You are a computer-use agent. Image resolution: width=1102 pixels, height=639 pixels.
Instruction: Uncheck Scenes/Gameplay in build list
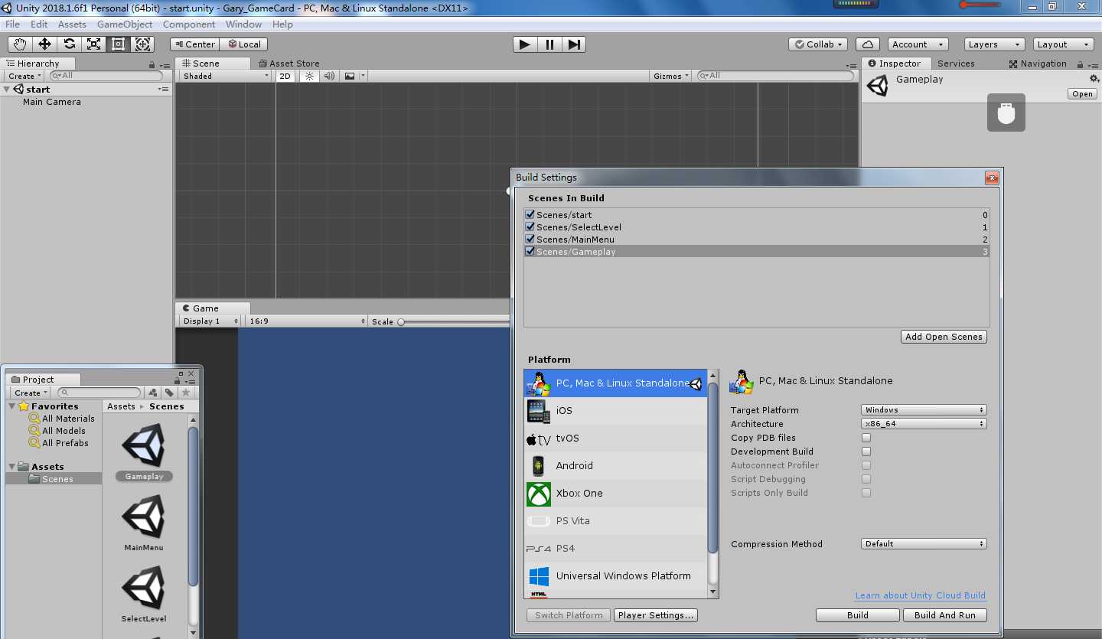pyautogui.click(x=530, y=252)
